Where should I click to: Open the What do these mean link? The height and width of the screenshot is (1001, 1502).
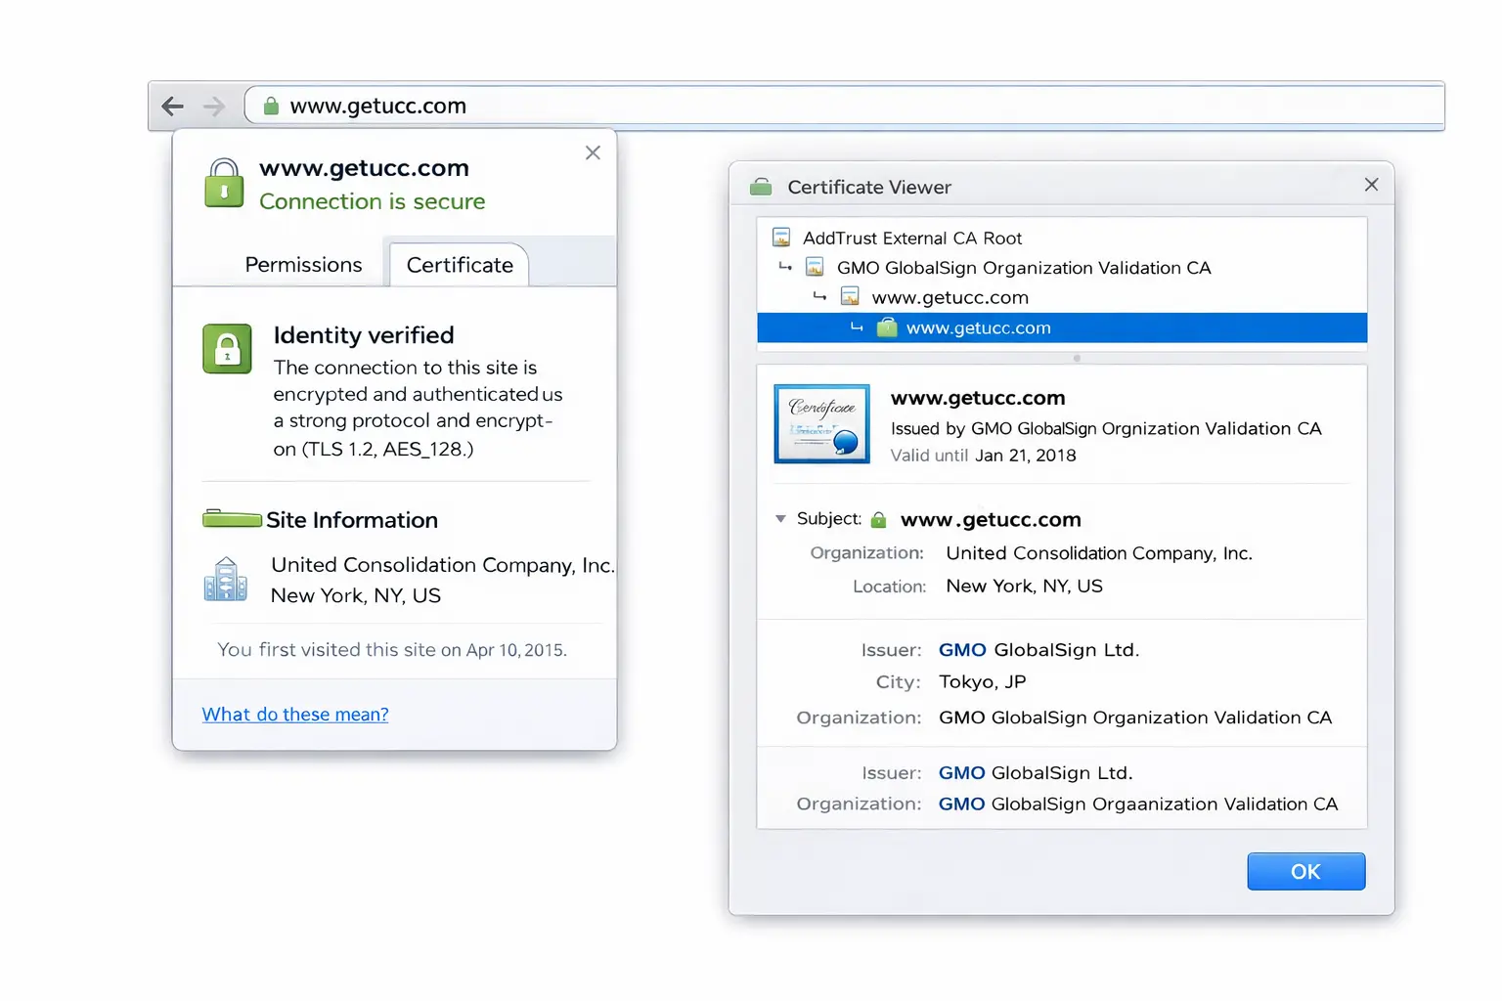pos(295,715)
